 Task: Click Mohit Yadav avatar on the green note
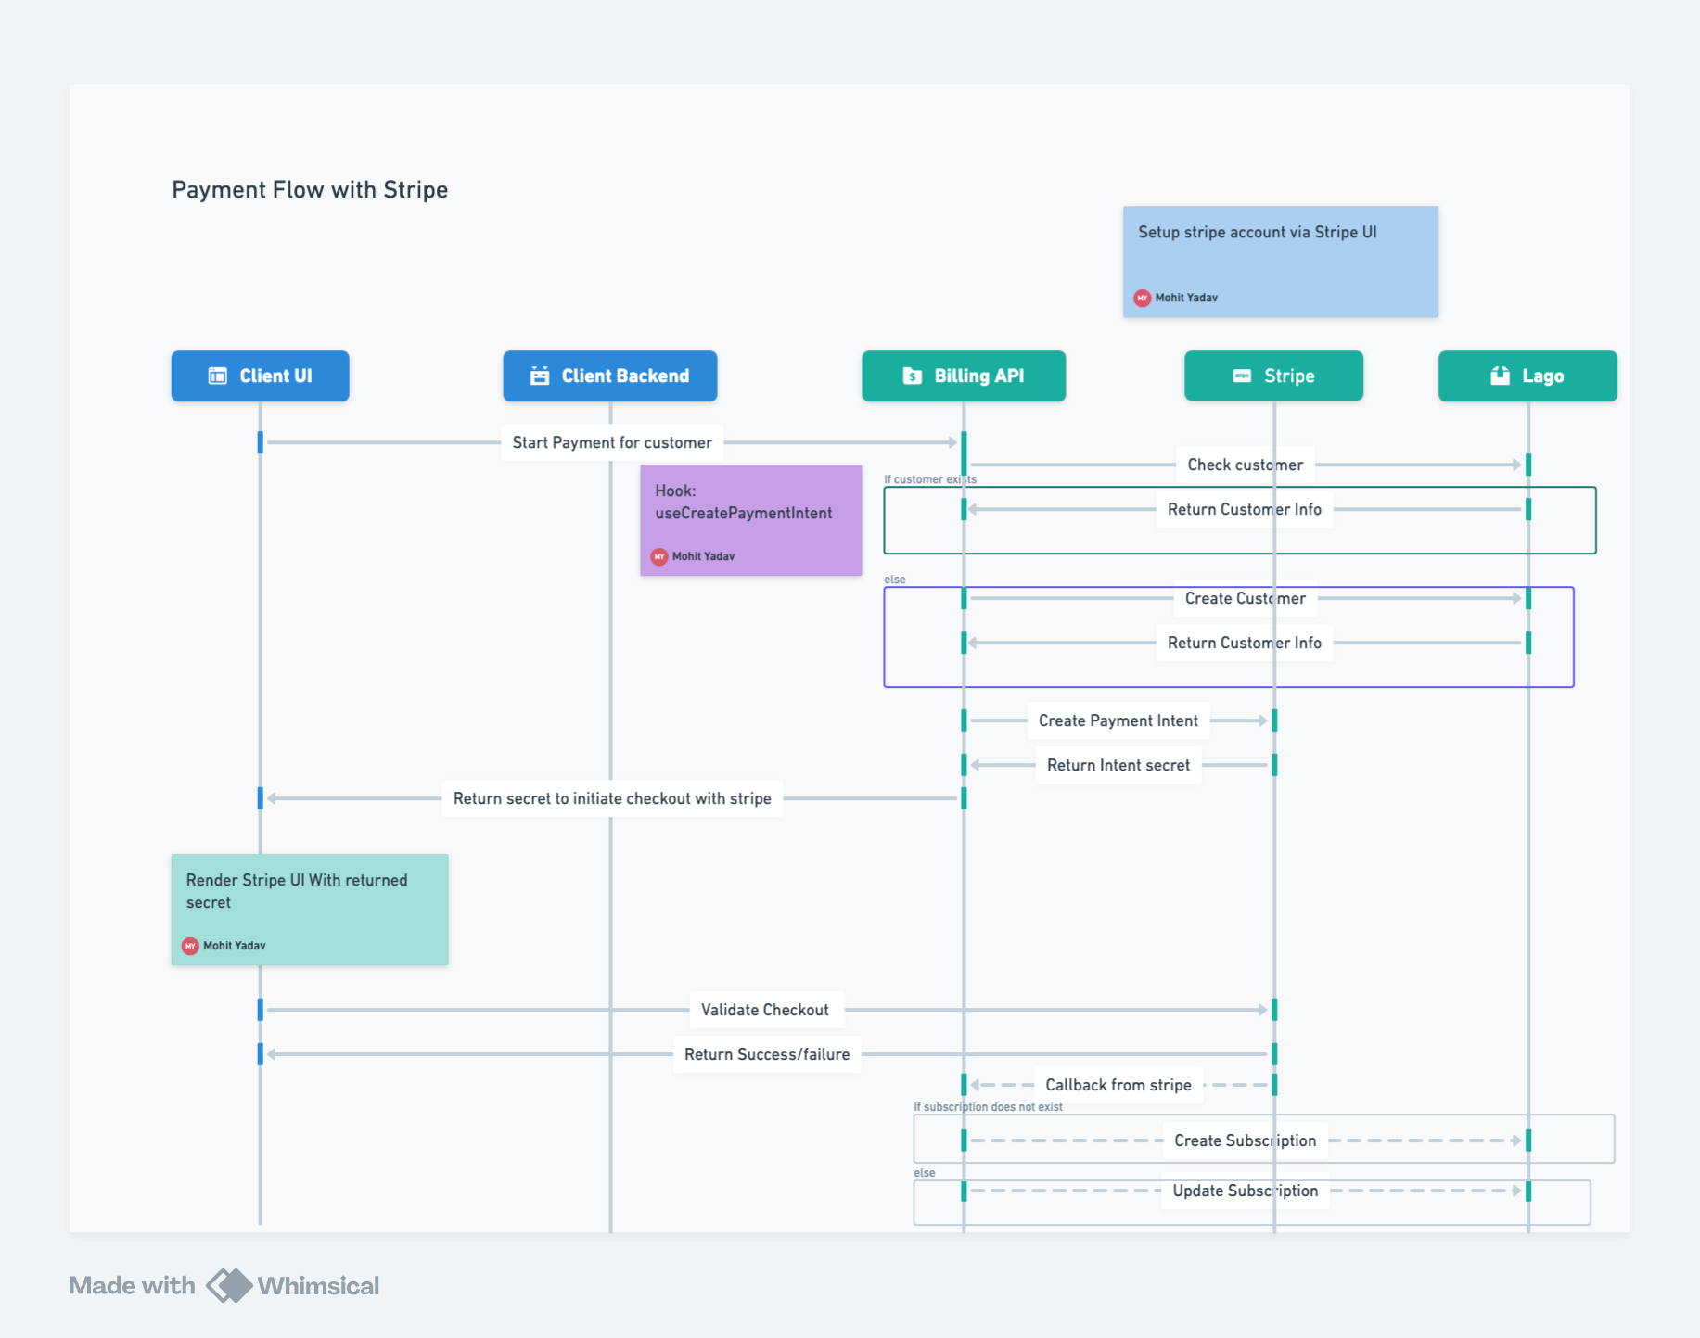pyautogui.click(x=189, y=946)
